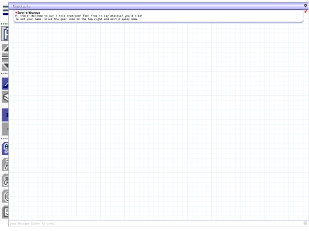Click username Danniwithaneye in chat

29,13
